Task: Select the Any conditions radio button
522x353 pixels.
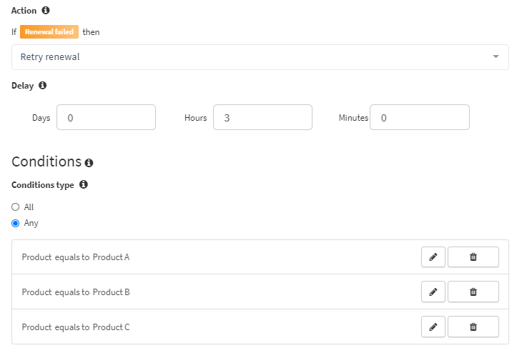Action: click(x=15, y=223)
